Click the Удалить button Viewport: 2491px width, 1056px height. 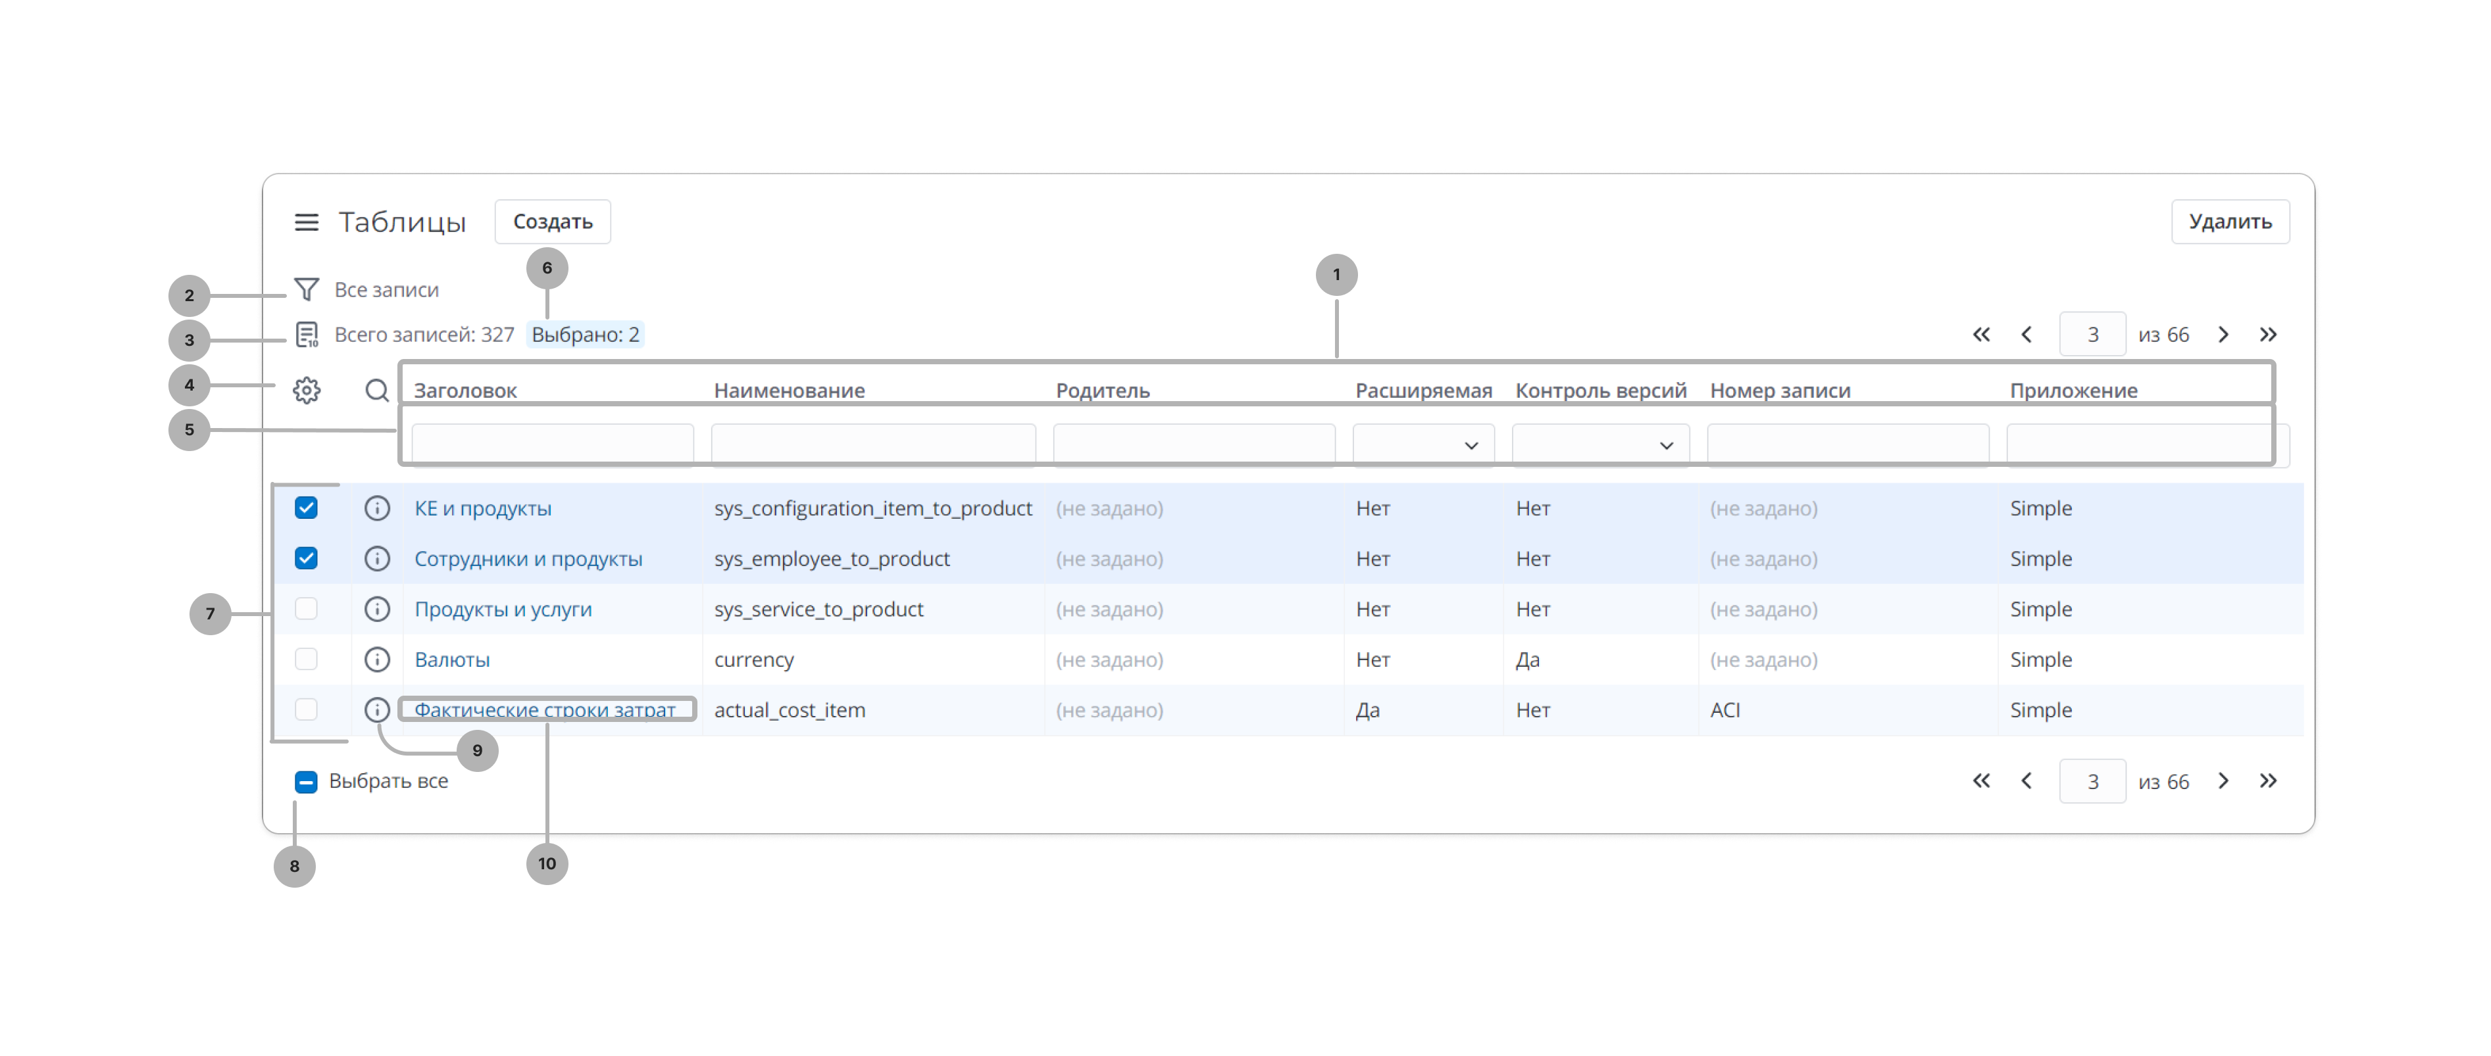2230,222
